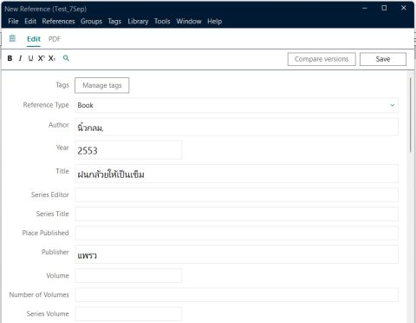Open the Reference Type dropdown
The height and width of the screenshot is (323, 416).
[237, 105]
